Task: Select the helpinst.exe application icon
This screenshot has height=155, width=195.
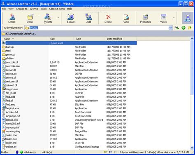Action: pos(4,108)
